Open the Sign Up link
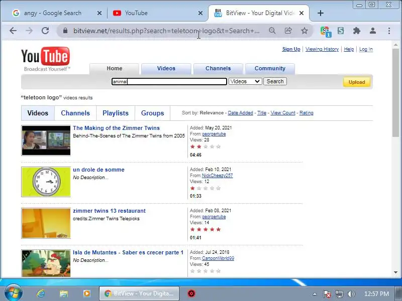The image size is (402, 301). coord(291,49)
